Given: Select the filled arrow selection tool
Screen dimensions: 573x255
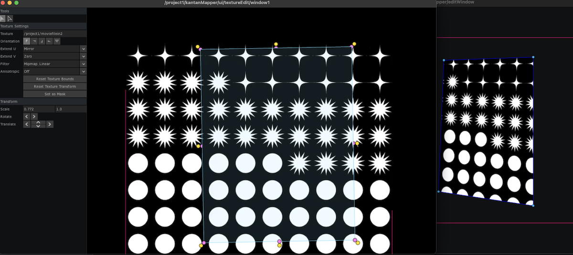Looking at the screenshot, I should click(3, 19).
